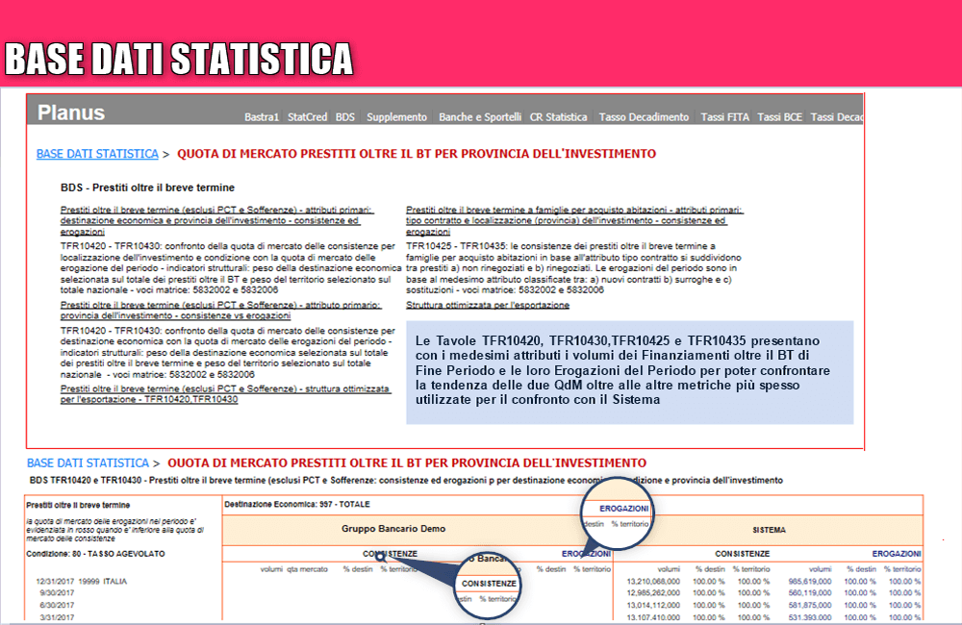Click the '6/30/2017' row label
The image size is (962, 625).
point(57,606)
